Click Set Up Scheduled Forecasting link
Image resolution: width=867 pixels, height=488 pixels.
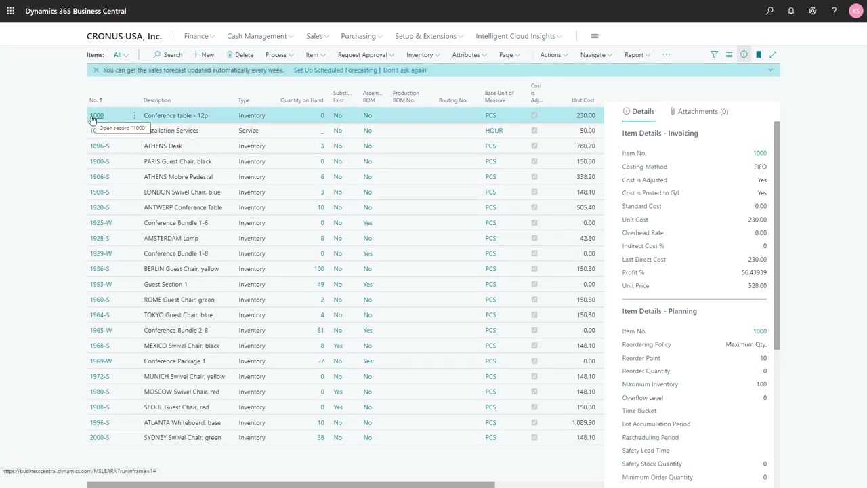[x=335, y=70]
